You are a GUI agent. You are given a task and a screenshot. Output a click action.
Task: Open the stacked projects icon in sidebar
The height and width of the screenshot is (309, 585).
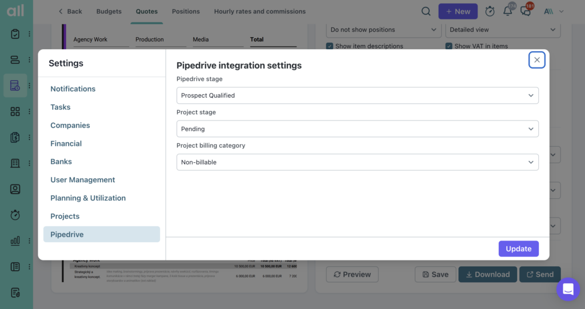click(15, 60)
